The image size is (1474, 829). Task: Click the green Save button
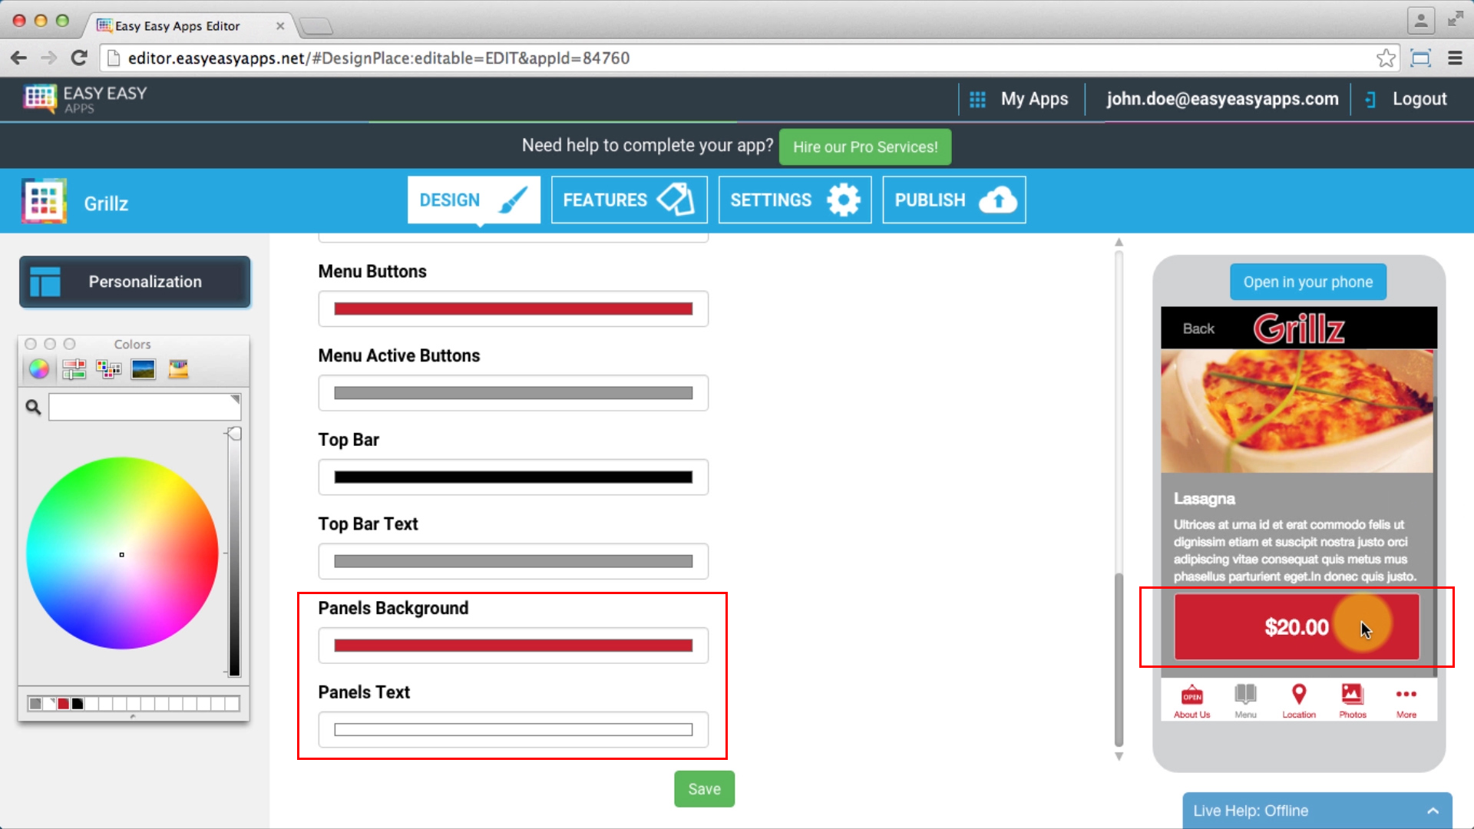pyautogui.click(x=704, y=789)
